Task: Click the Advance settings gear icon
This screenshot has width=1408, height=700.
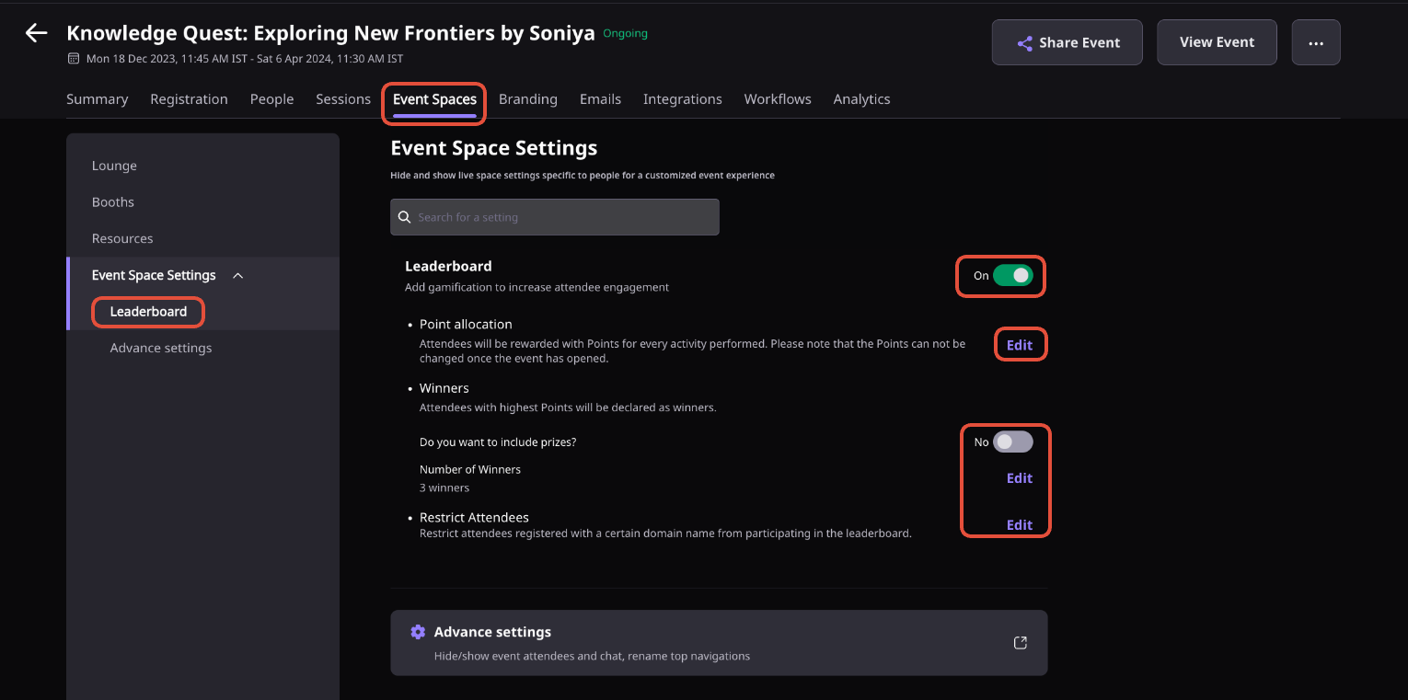Action: coord(418,632)
